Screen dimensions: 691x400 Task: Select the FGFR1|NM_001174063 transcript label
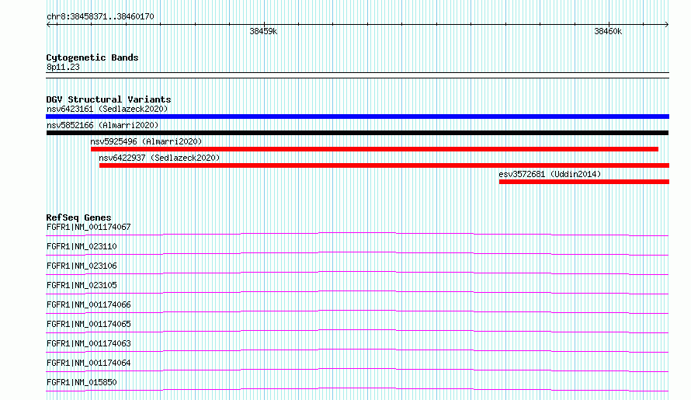point(89,343)
